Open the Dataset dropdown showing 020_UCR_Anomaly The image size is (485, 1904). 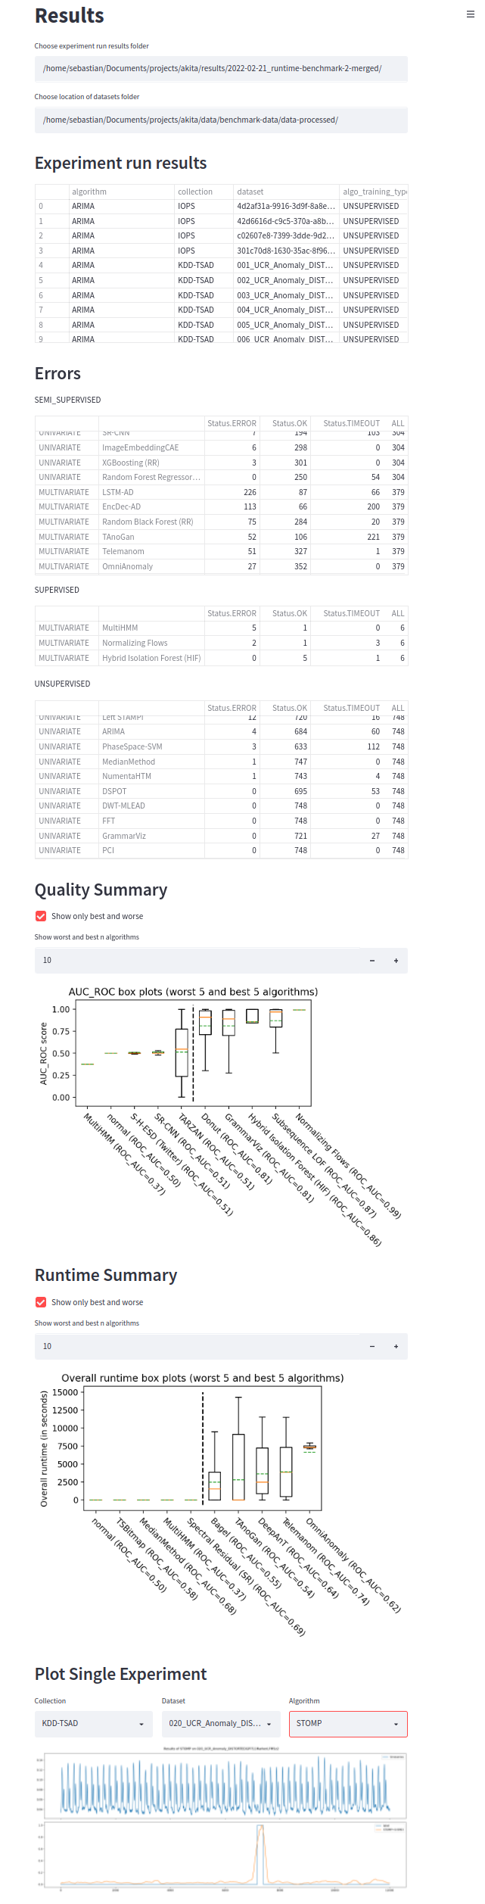(221, 1724)
